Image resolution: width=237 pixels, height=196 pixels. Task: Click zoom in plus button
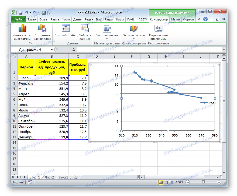[219, 182]
